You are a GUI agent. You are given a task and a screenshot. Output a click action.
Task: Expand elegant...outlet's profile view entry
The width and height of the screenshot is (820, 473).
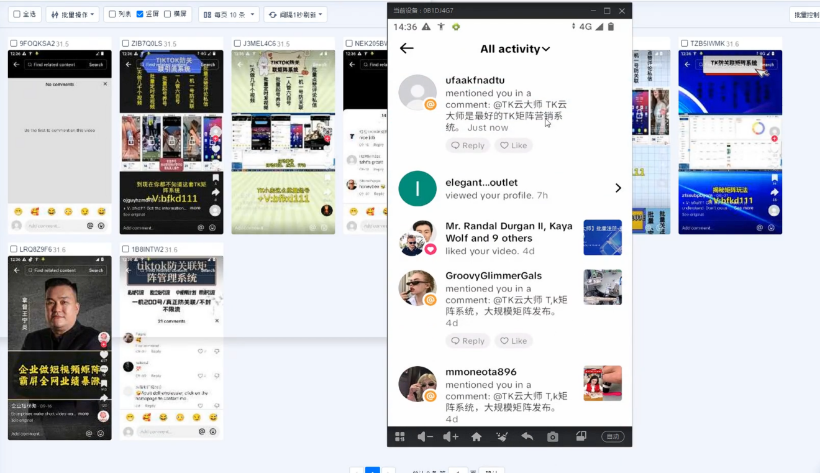click(618, 187)
